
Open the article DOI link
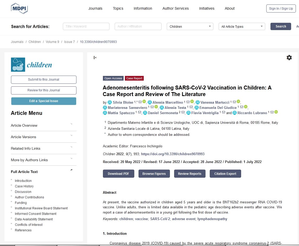tap(173, 154)
